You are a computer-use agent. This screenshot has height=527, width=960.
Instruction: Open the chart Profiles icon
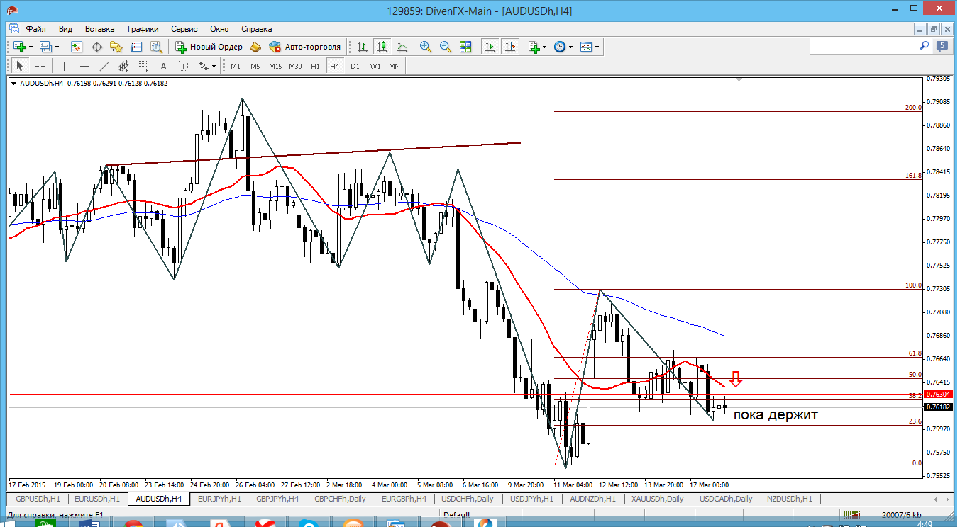pos(46,47)
